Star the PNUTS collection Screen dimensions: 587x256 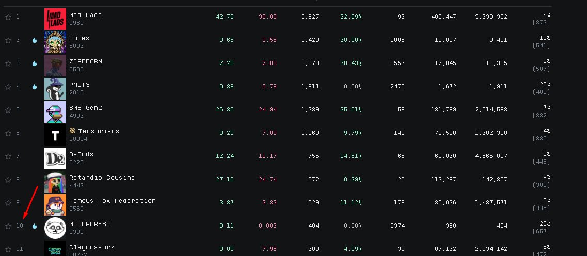pos(8,87)
